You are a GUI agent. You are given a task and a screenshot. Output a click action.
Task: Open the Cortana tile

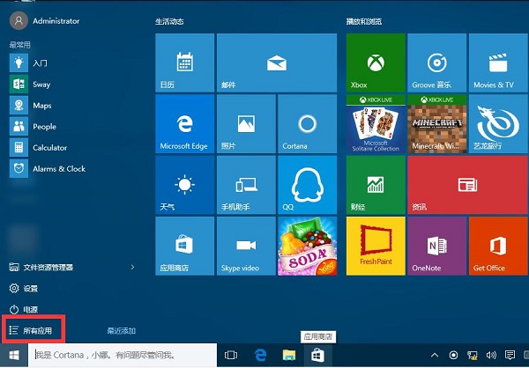tap(307, 123)
